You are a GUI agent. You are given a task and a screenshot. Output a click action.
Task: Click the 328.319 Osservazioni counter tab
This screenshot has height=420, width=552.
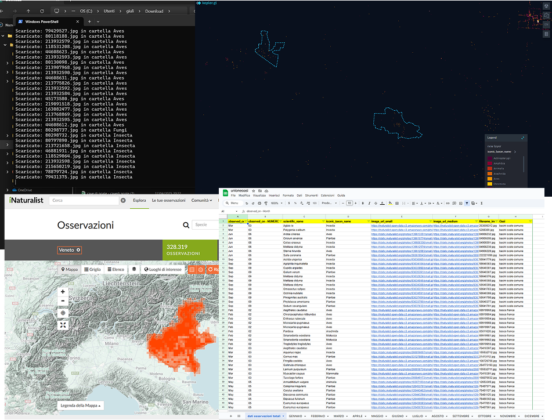[x=190, y=250]
